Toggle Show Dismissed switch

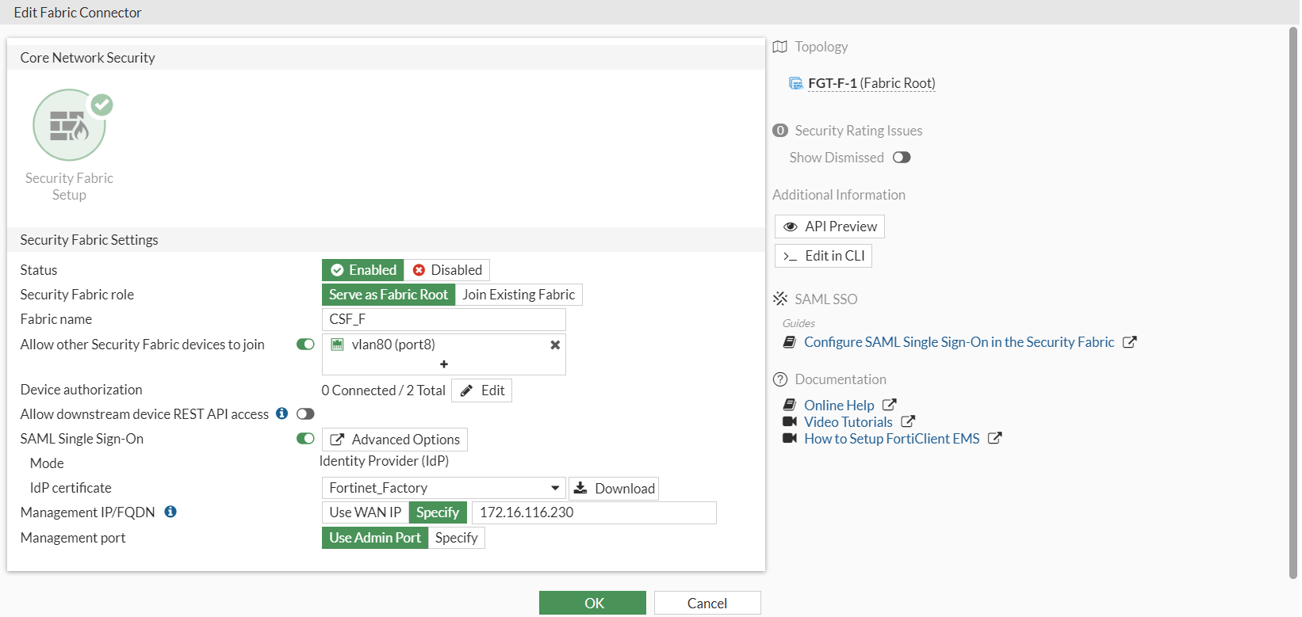(x=902, y=158)
